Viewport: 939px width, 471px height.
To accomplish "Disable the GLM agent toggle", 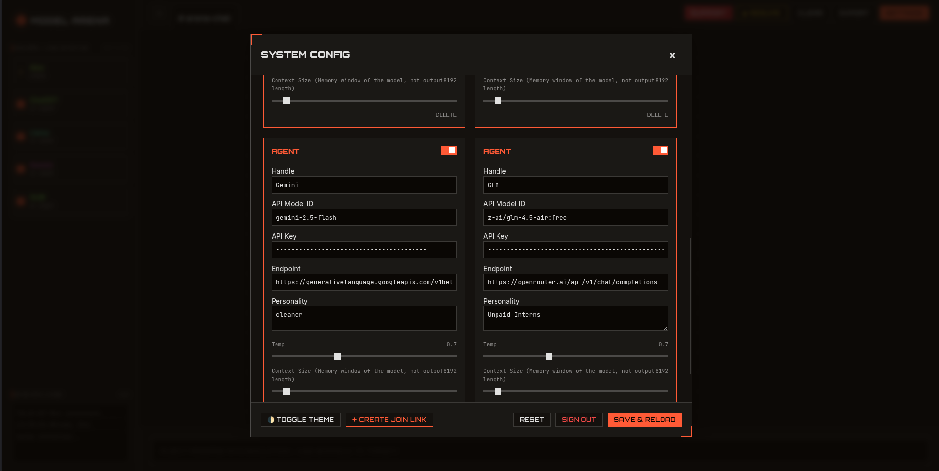I will 660,150.
